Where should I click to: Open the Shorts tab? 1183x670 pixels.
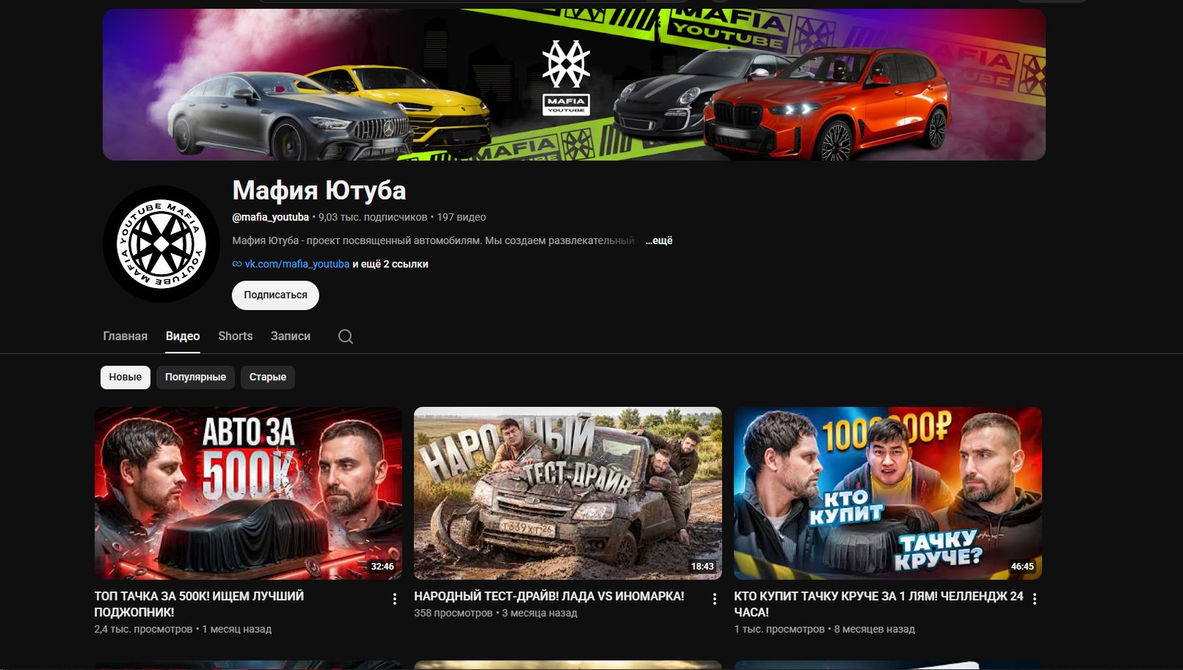[236, 336]
